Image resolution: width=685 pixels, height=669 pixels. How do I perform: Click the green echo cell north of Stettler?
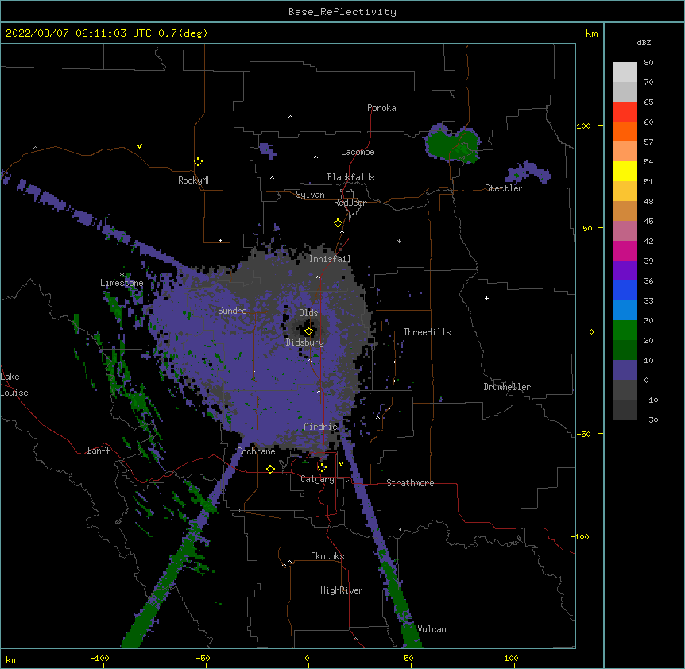click(452, 143)
